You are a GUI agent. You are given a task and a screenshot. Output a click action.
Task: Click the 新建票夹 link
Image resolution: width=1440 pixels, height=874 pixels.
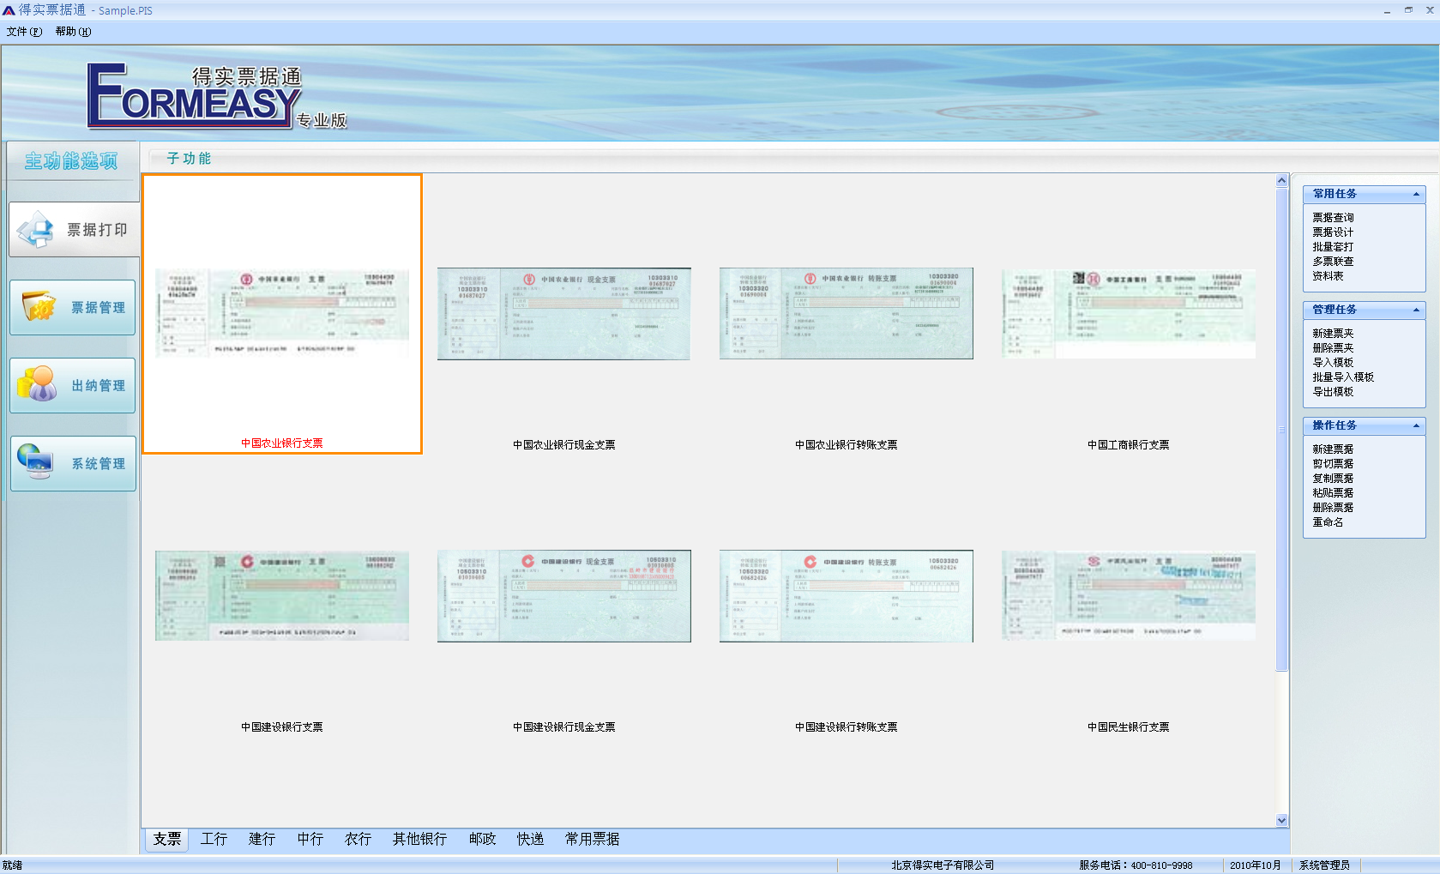click(x=1333, y=334)
